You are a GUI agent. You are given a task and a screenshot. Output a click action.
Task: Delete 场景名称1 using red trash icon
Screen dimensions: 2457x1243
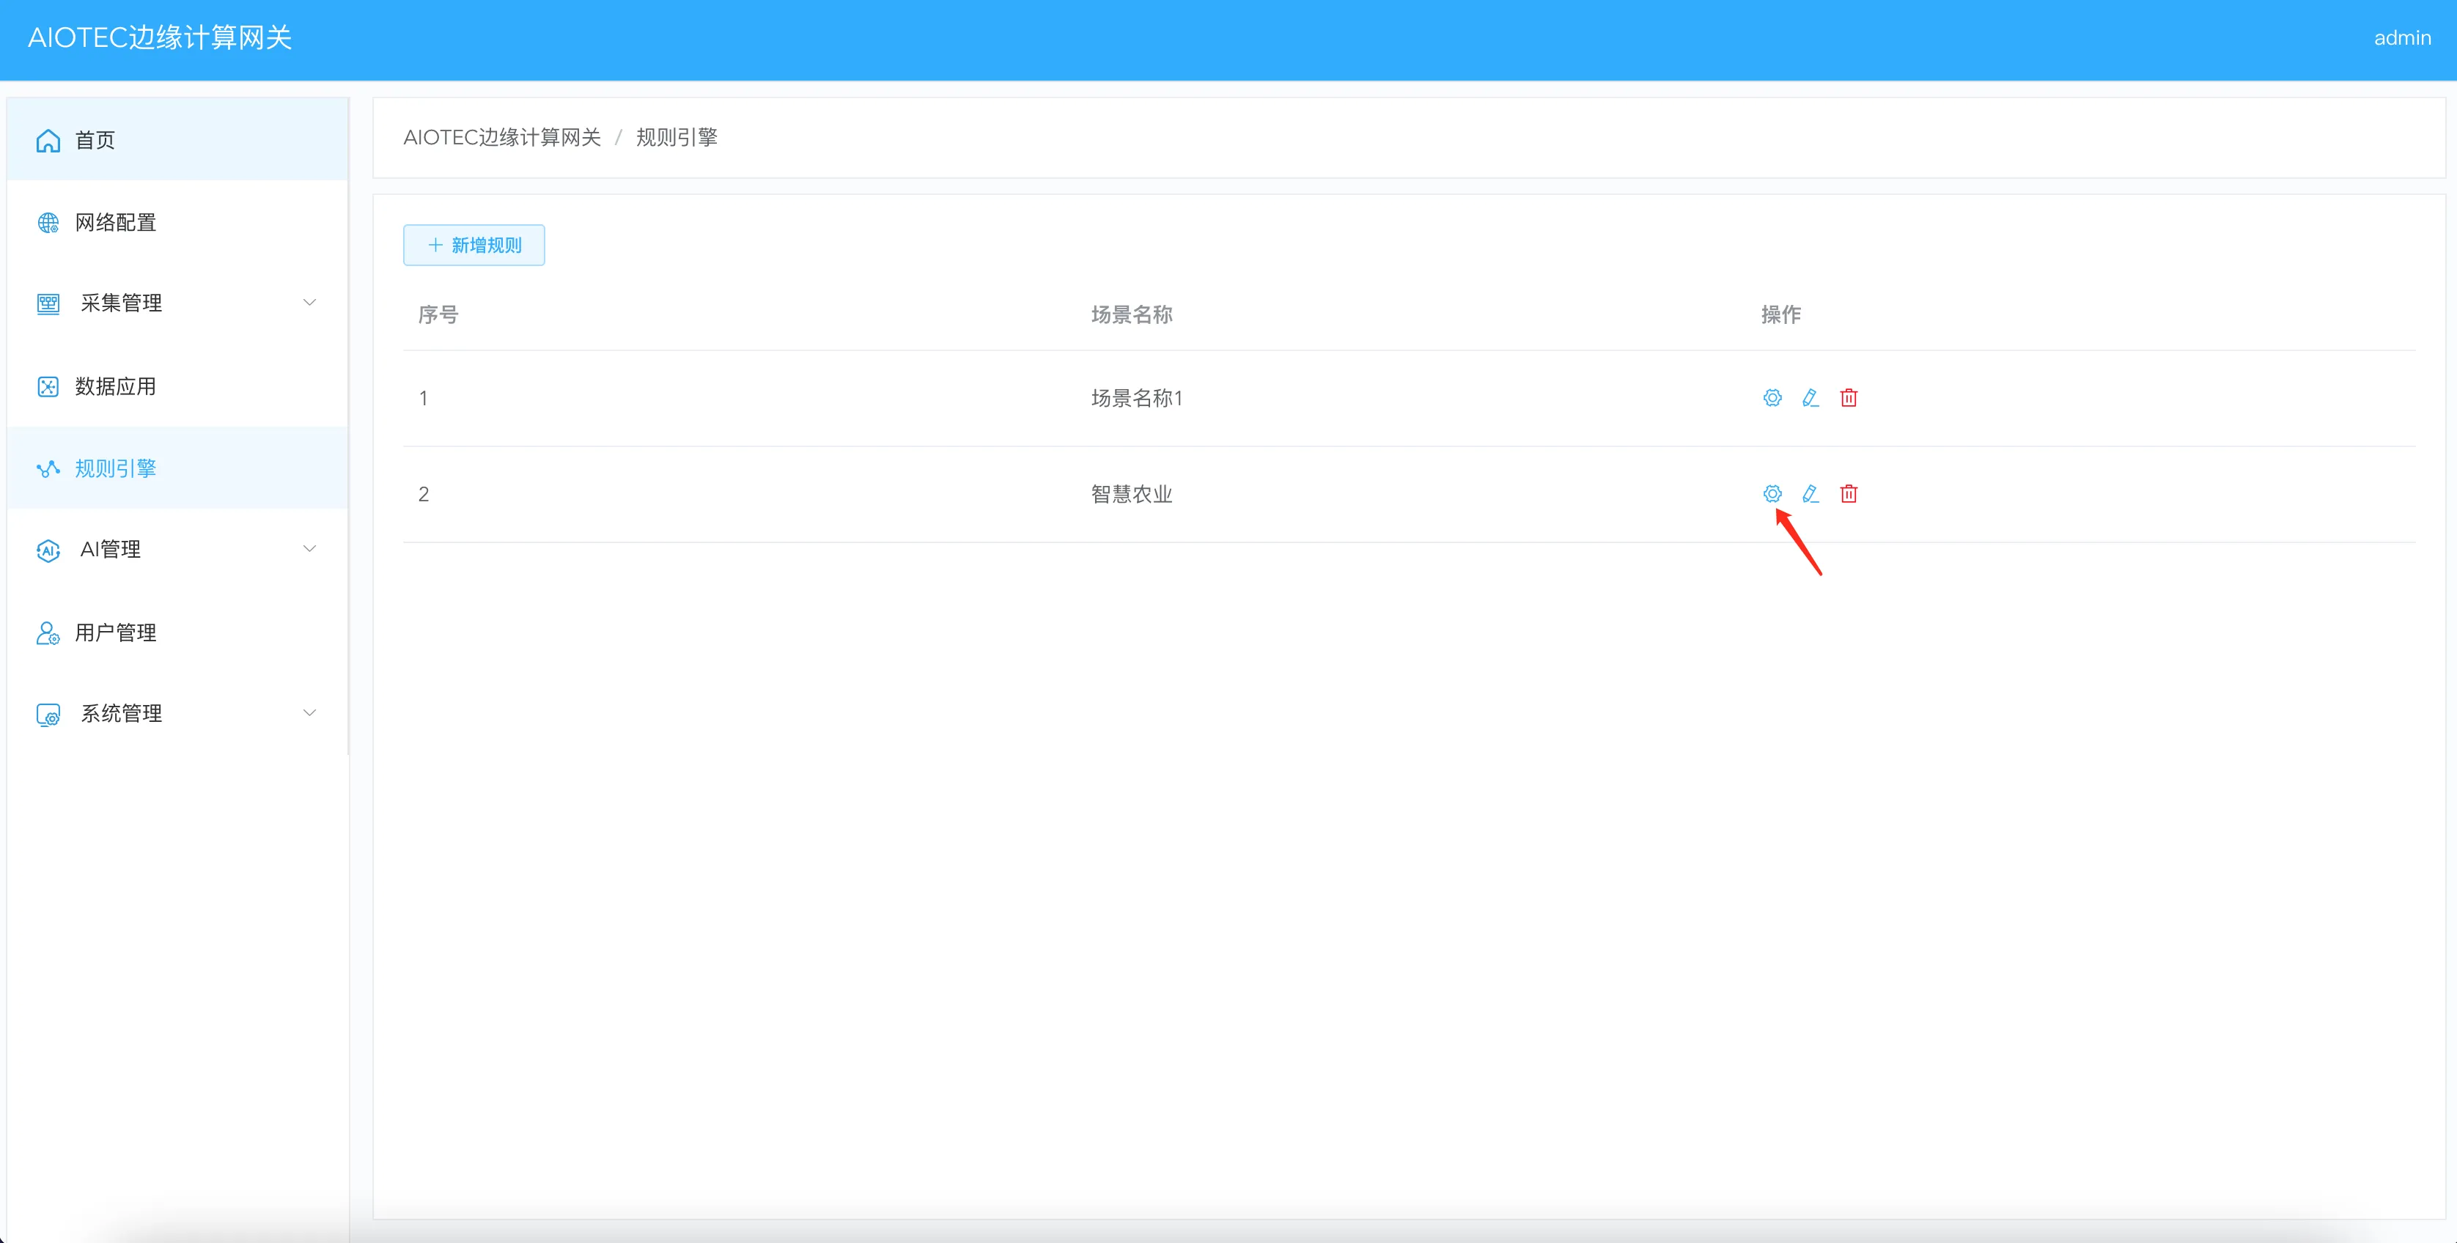[1848, 398]
